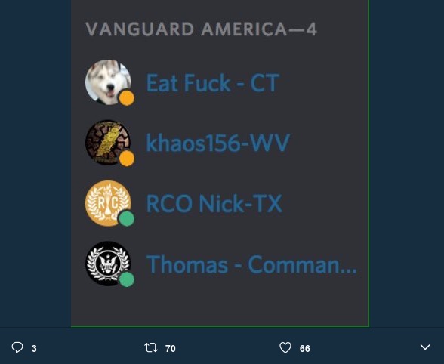Image resolution: width=444 pixels, height=364 pixels.
Task: Click the green online dot on Thomas avatar
Action: 127,279
